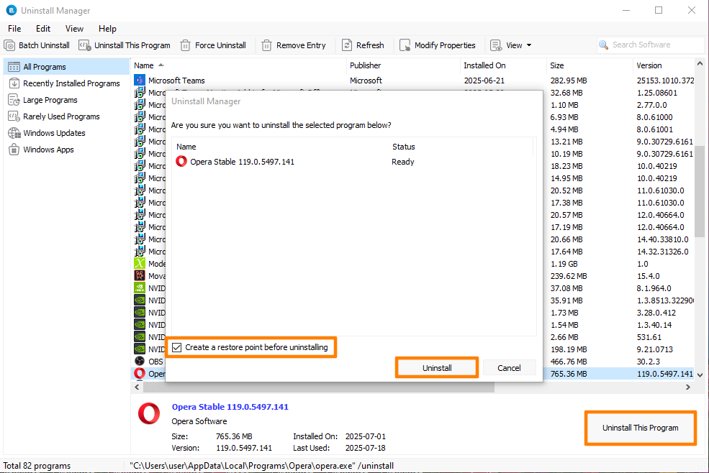
Task: Sort list by Installed On column
Action: coord(484,65)
